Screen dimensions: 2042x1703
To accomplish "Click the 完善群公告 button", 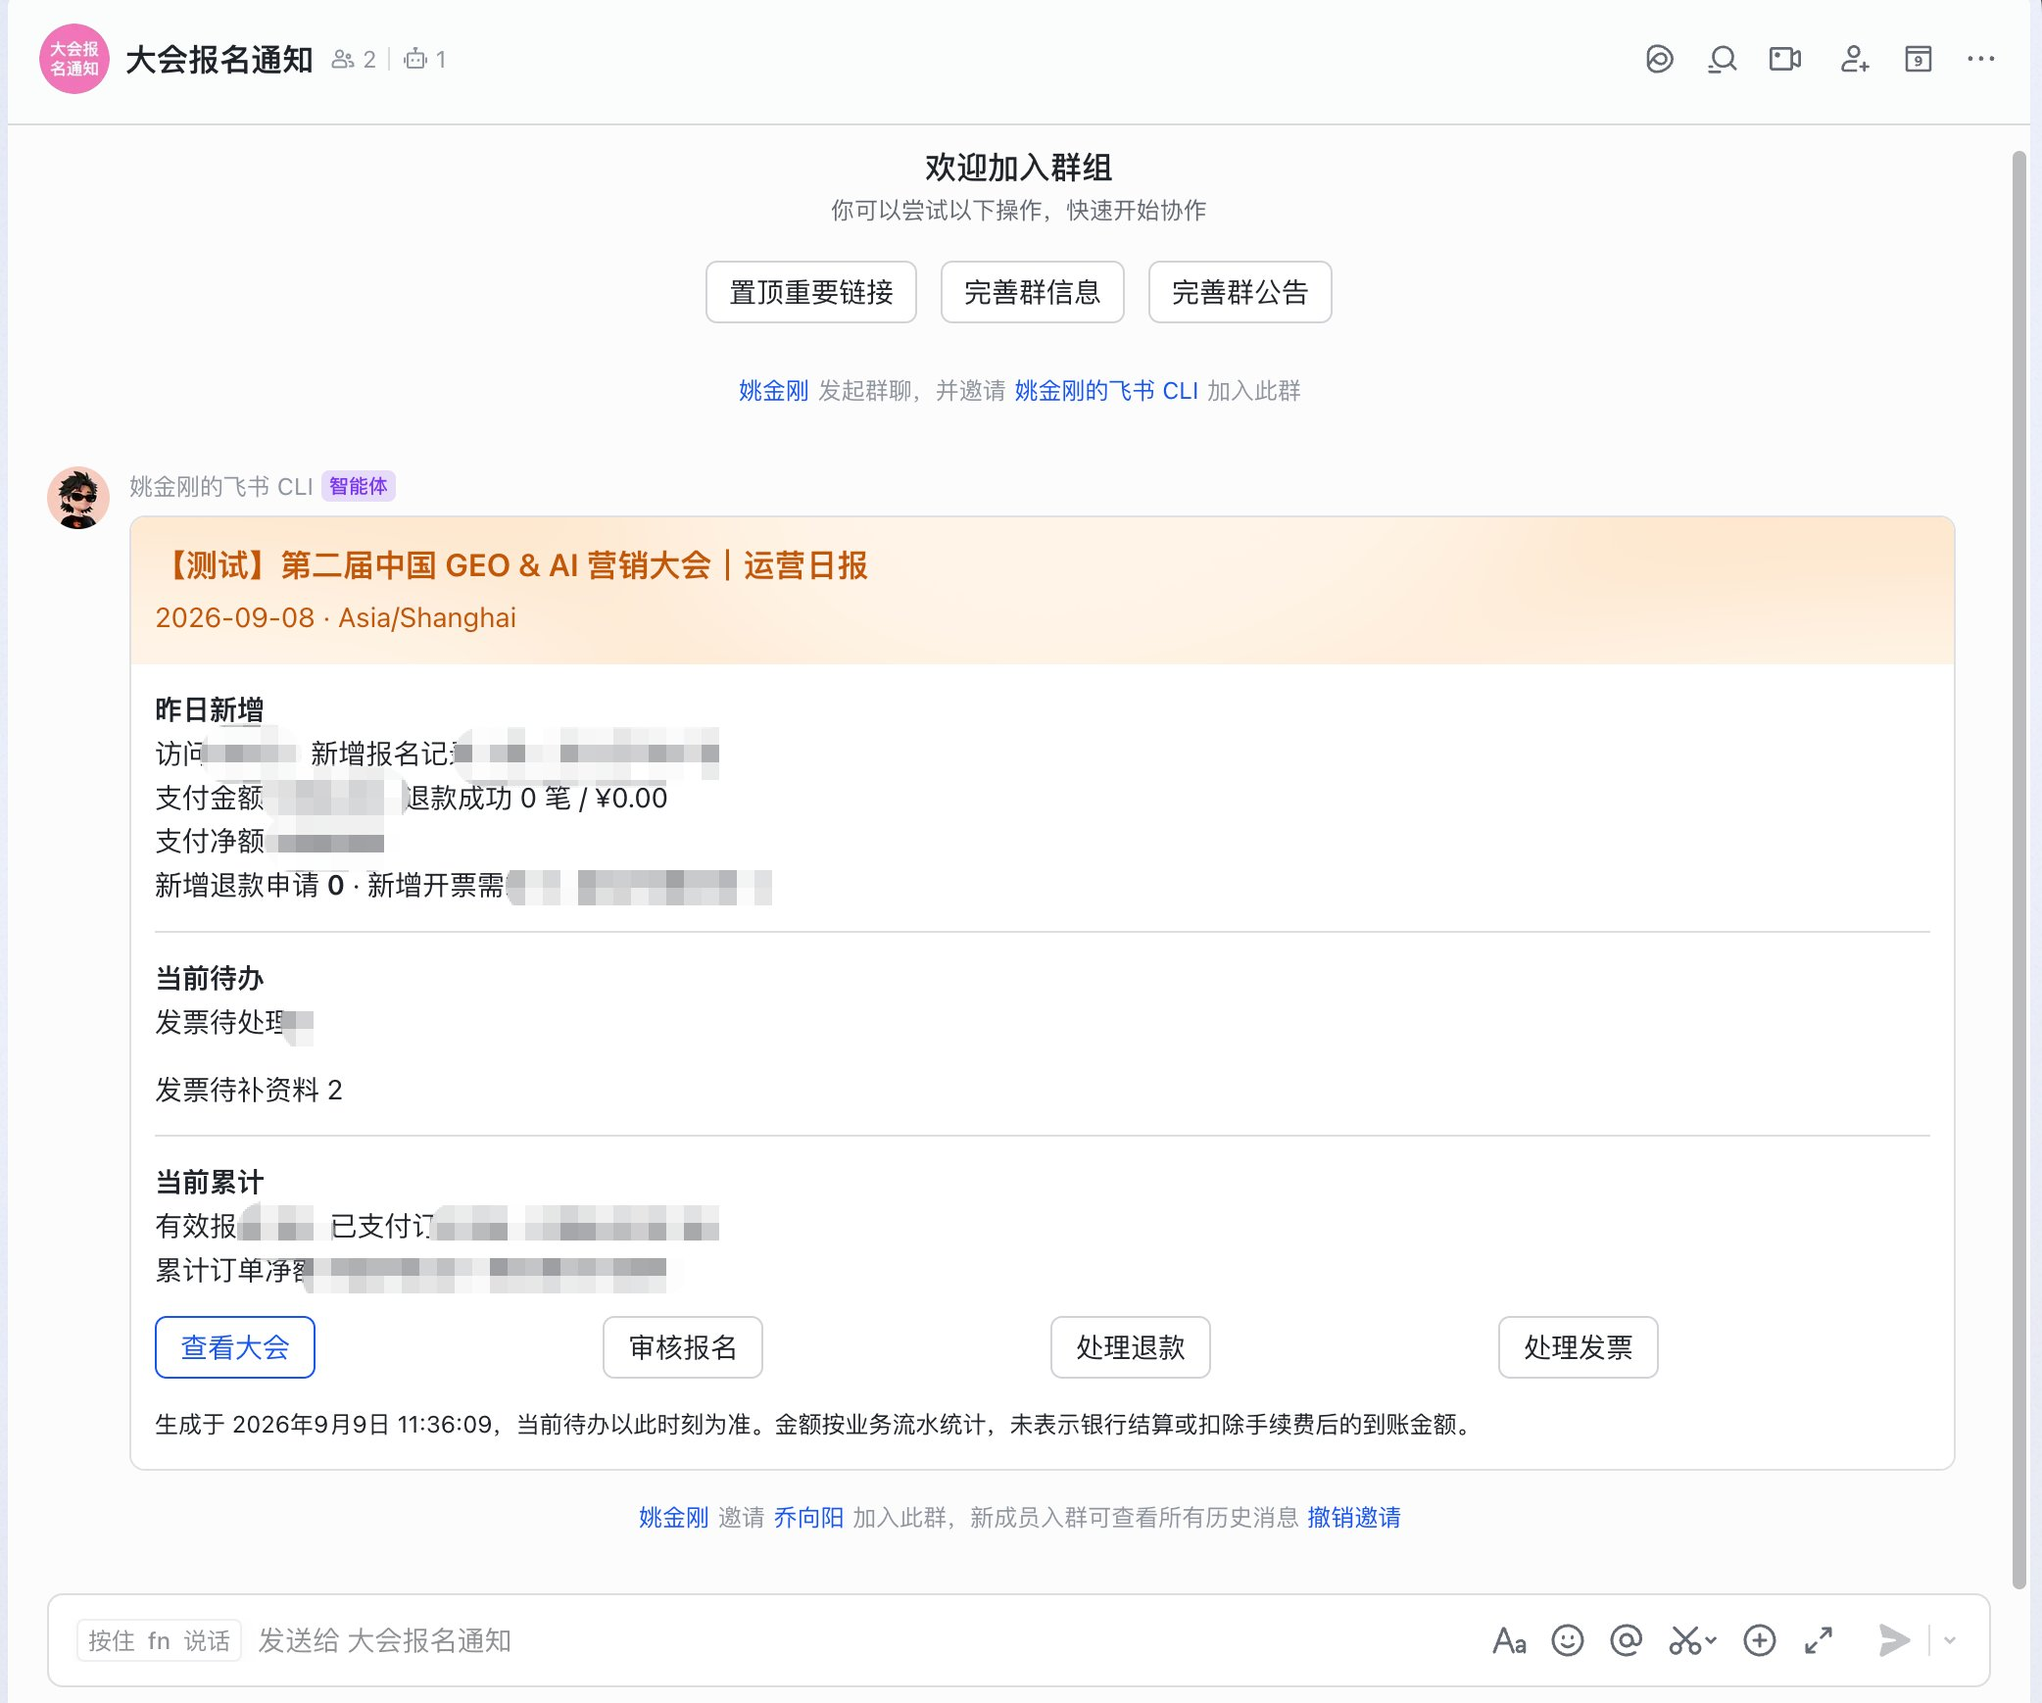I will (1240, 292).
